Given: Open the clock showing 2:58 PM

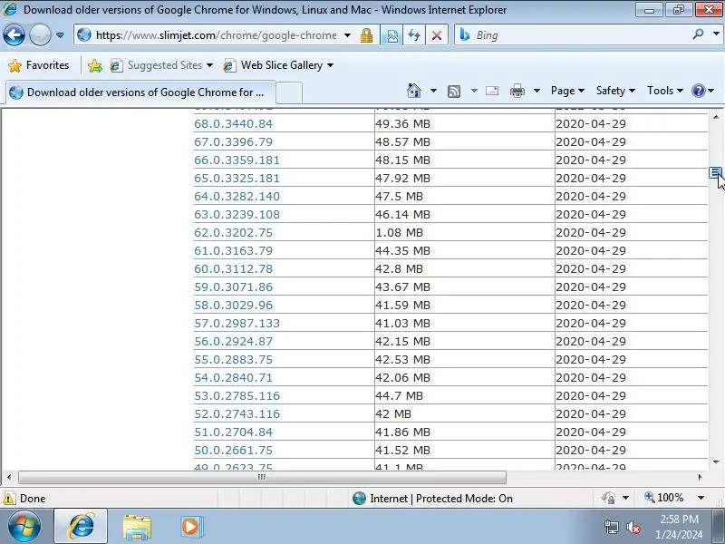Looking at the screenshot, I should (x=679, y=527).
